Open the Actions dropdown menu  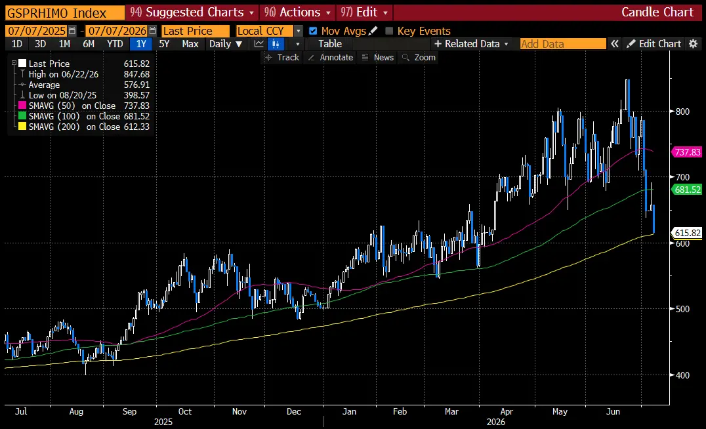(x=298, y=12)
